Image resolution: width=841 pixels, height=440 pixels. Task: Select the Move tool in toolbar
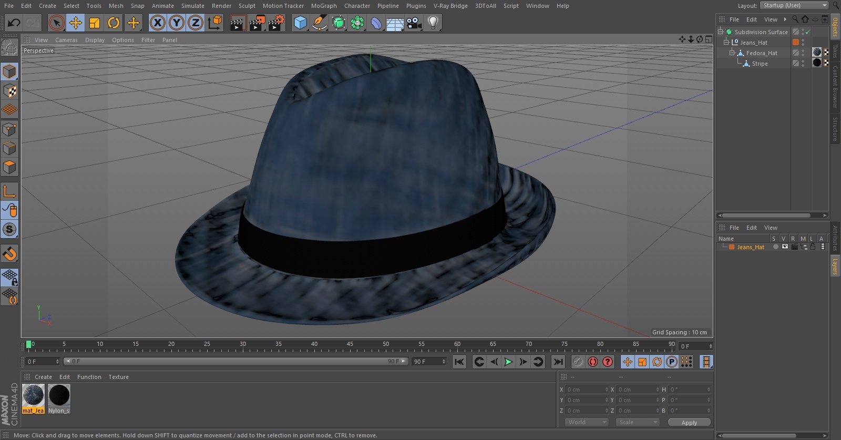(x=76, y=23)
